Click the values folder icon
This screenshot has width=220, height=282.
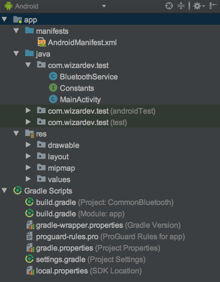click(x=41, y=179)
